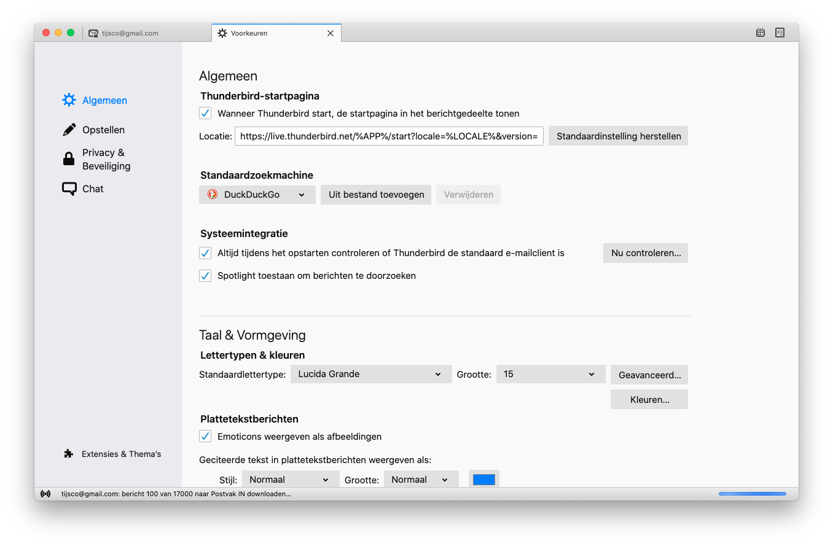Click the Algemeen gear icon in sidebar
The image size is (833, 546).
(69, 100)
